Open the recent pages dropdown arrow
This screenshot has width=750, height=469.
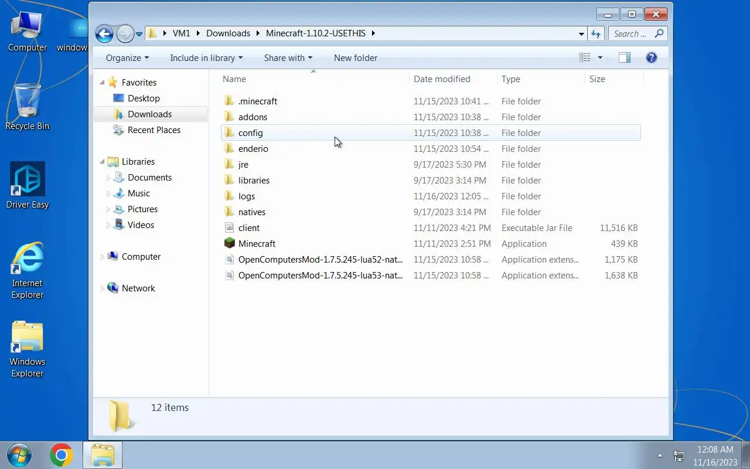(139, 34)
